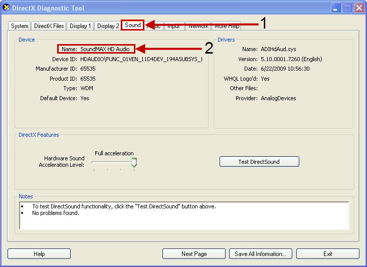367x267 pixels.
Task: Click driver name ADIHdAud.sys
Action: click(278, 49)
